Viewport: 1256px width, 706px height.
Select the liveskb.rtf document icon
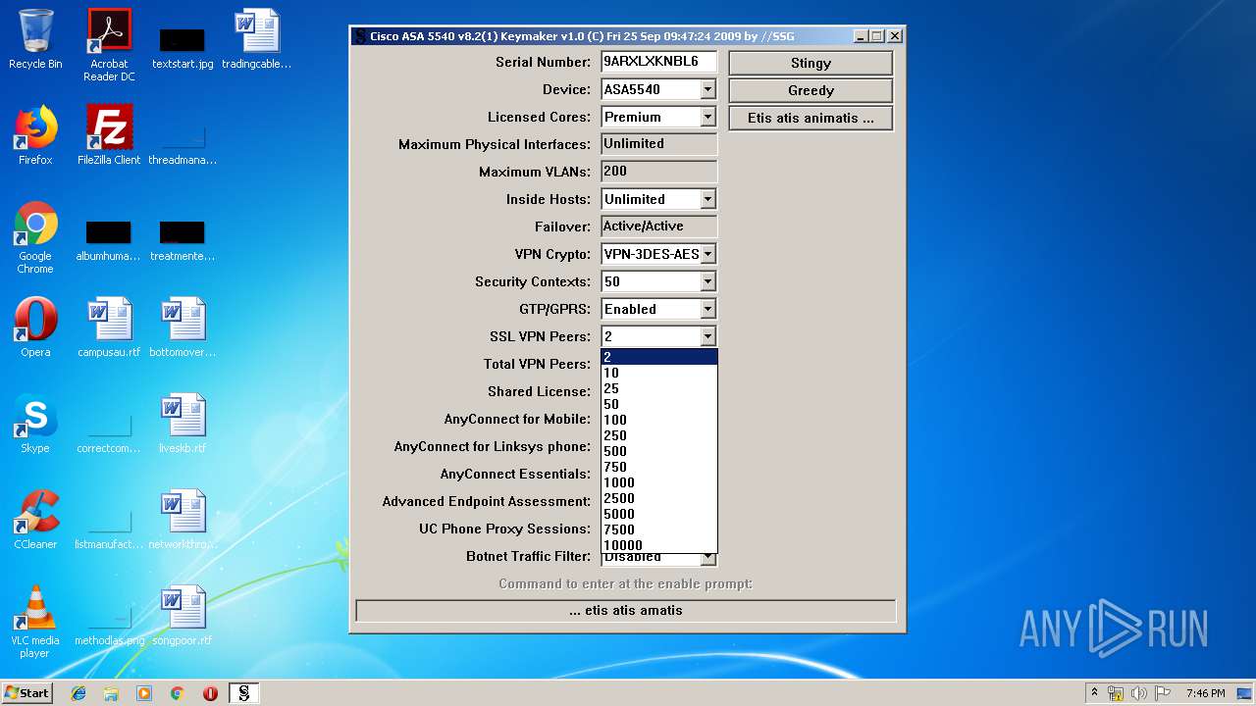click(x=183, y=424)
